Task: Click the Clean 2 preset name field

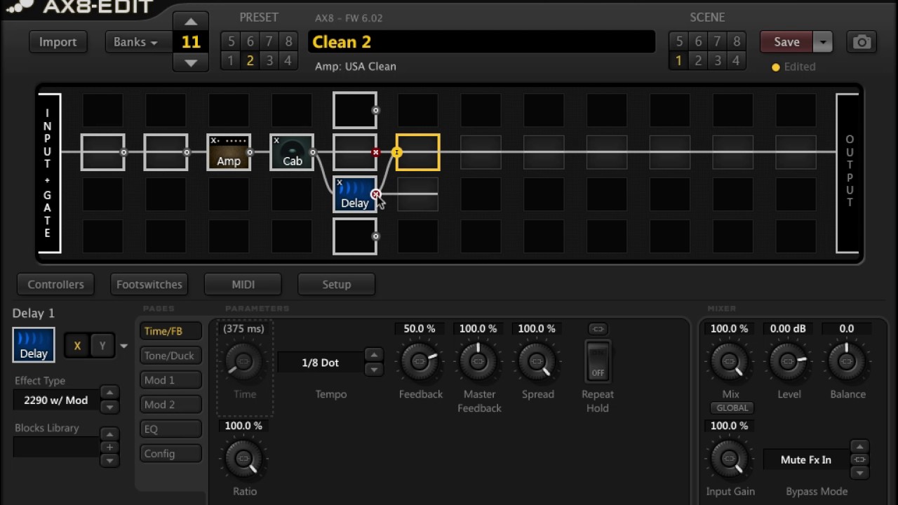Action: (481, 42)
